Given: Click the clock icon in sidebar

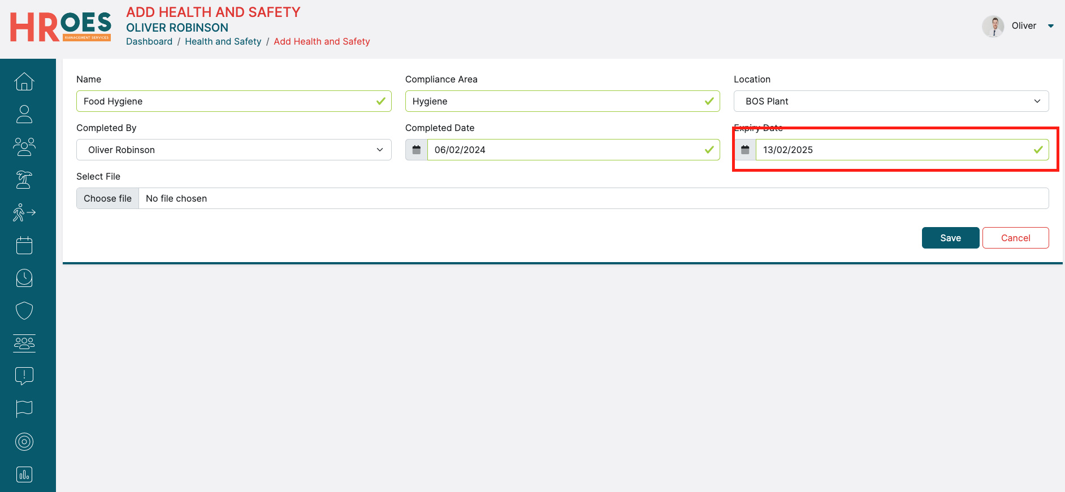Looking at the screenshot, I should [24, 278].
